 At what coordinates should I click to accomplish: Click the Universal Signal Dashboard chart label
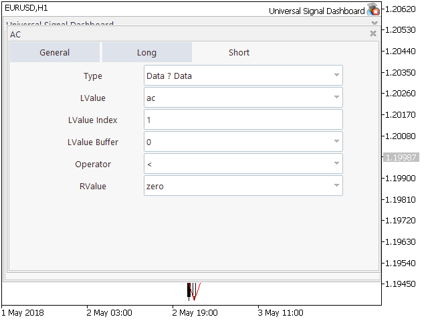316,11
